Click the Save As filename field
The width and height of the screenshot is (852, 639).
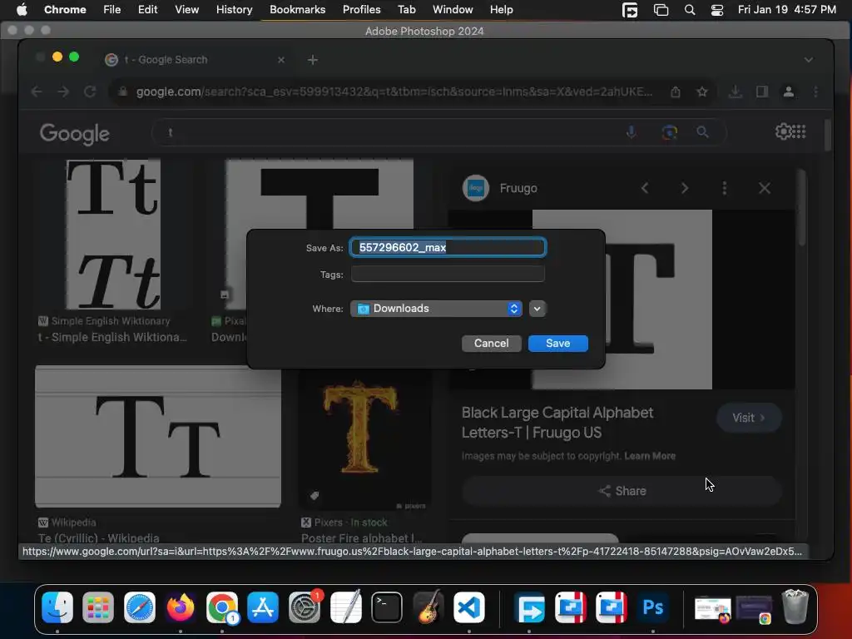coord(448,247)
